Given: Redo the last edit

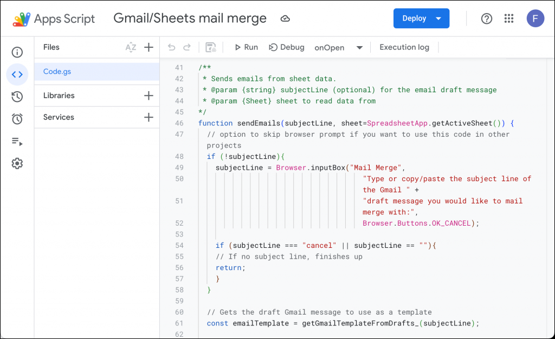Looking at the screenshot, I should (x=188, y=47).
